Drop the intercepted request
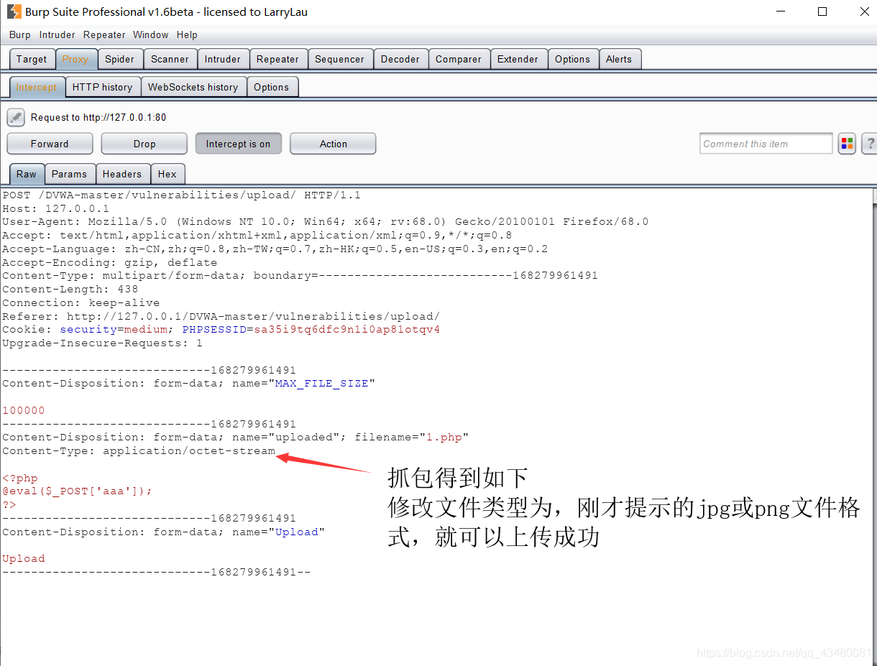This screenshot has width=877, height=666. point(144,144)
